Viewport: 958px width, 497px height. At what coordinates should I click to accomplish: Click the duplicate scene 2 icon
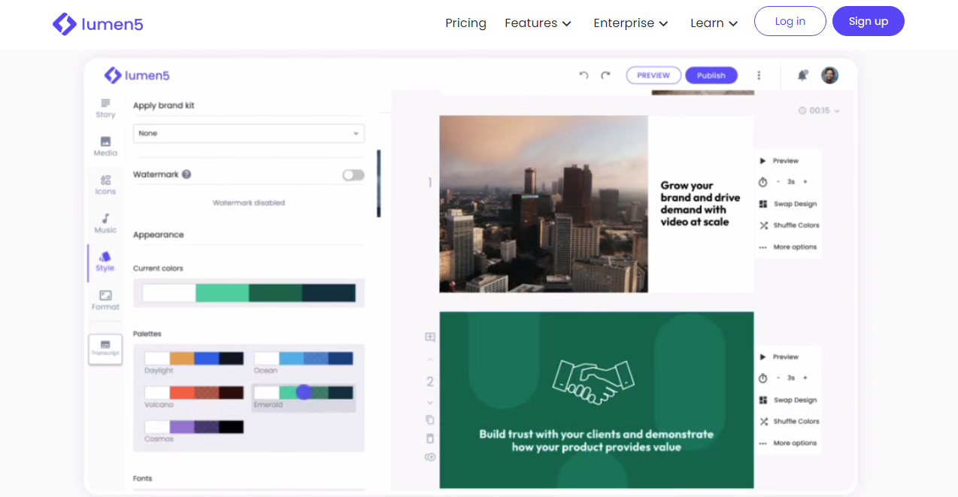tap(430, 420)
